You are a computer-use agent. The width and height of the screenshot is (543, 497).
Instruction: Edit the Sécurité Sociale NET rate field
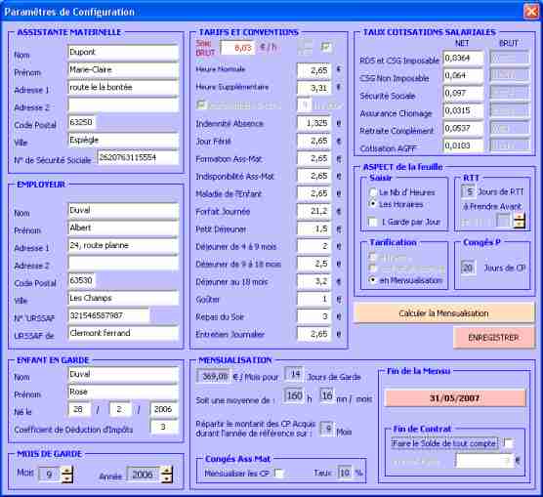coord(463,93)
